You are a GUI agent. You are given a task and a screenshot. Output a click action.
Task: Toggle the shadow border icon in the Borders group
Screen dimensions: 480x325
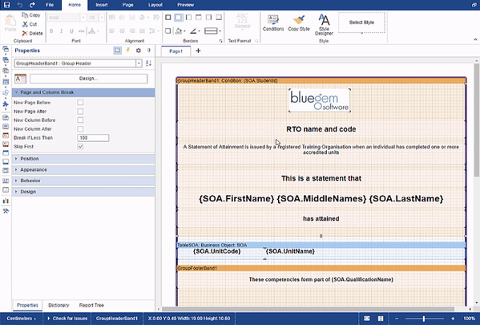click(168, 31)
